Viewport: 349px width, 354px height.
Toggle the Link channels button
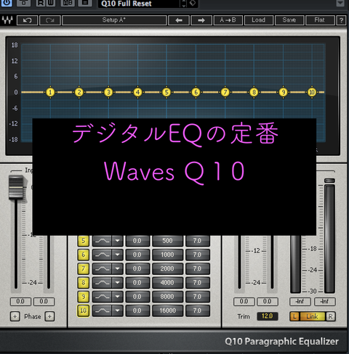(312, 316)
